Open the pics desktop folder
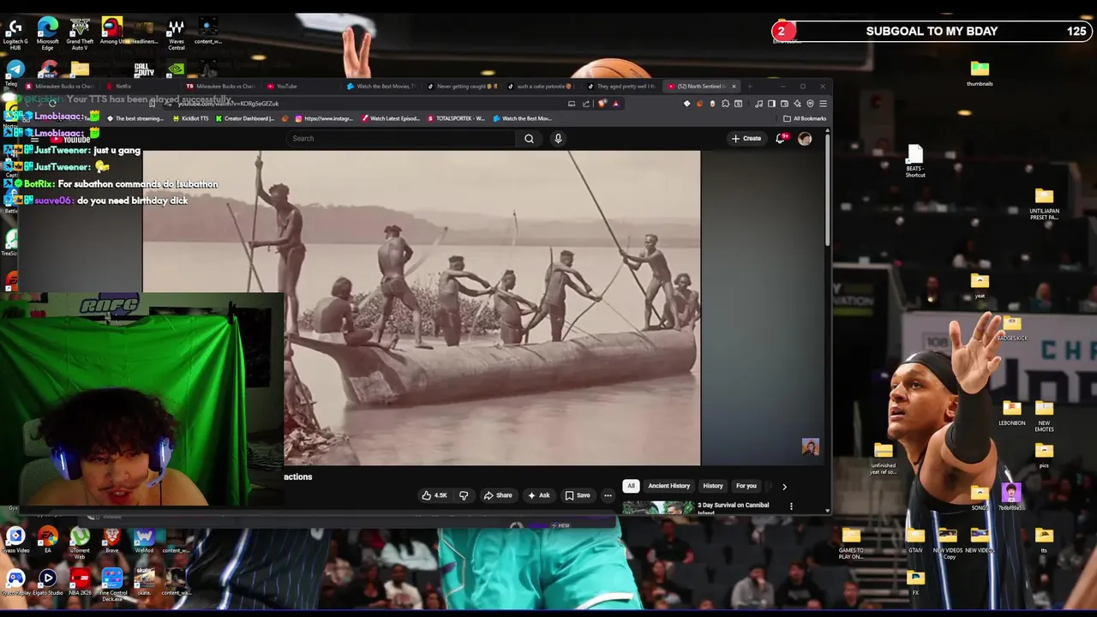 (x=1044, y=455)
